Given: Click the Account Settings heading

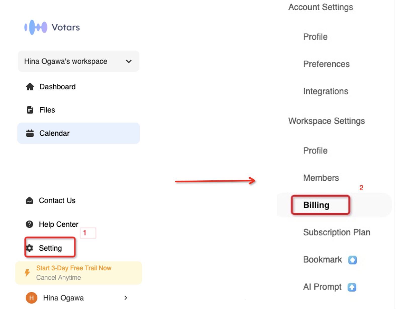Looking at the screenshot, I should click(x=320, y=7).
